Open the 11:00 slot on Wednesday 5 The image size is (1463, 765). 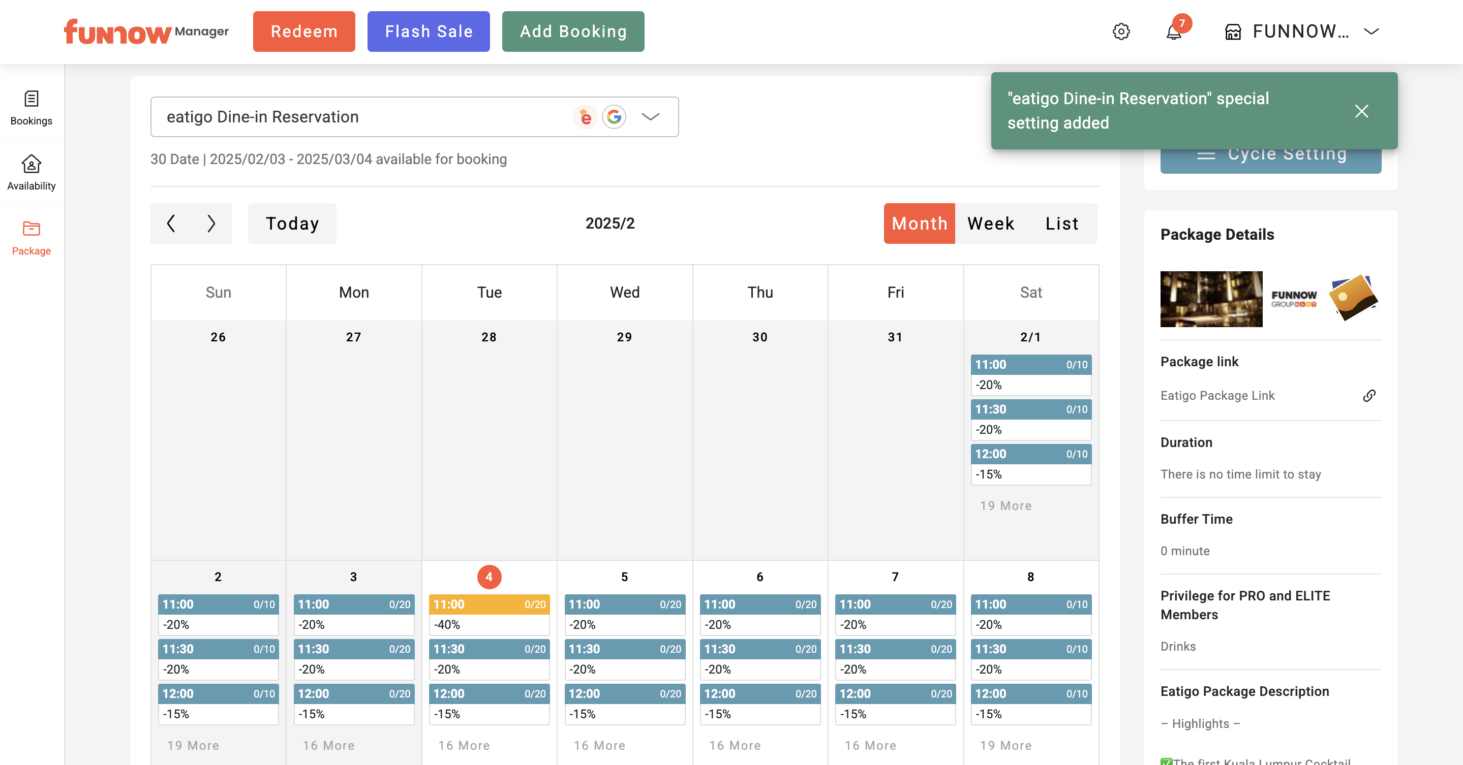point(625,615)
